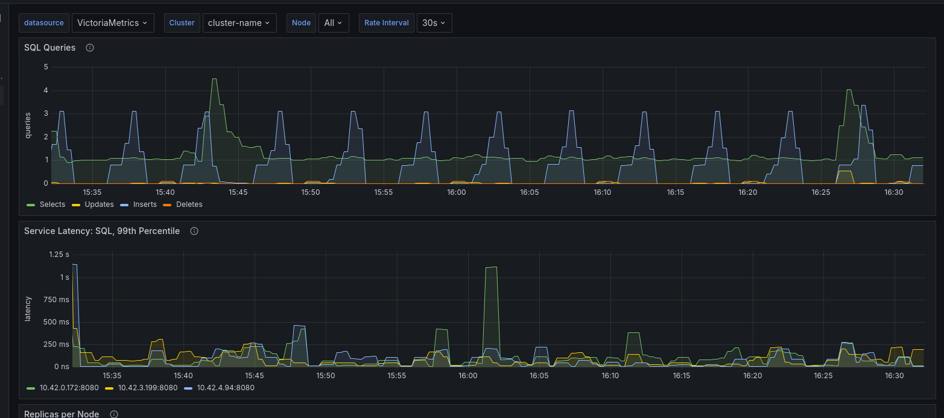Viewport: 944px width, 418px height.
Task: Select SQL Queries panel title
Action: [50, 48]
